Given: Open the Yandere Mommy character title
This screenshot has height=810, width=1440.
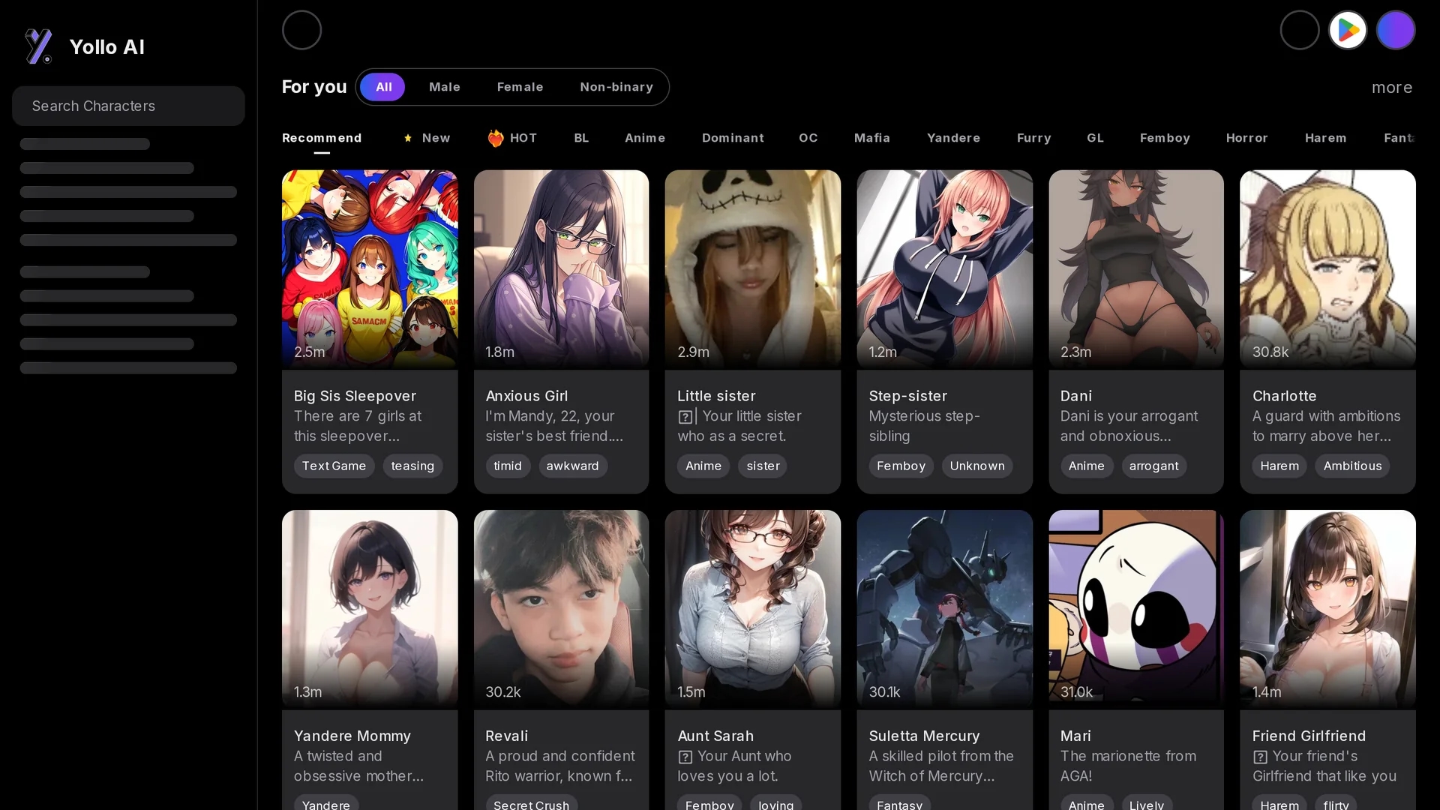Looking at the screenshot, I should 352,736.
